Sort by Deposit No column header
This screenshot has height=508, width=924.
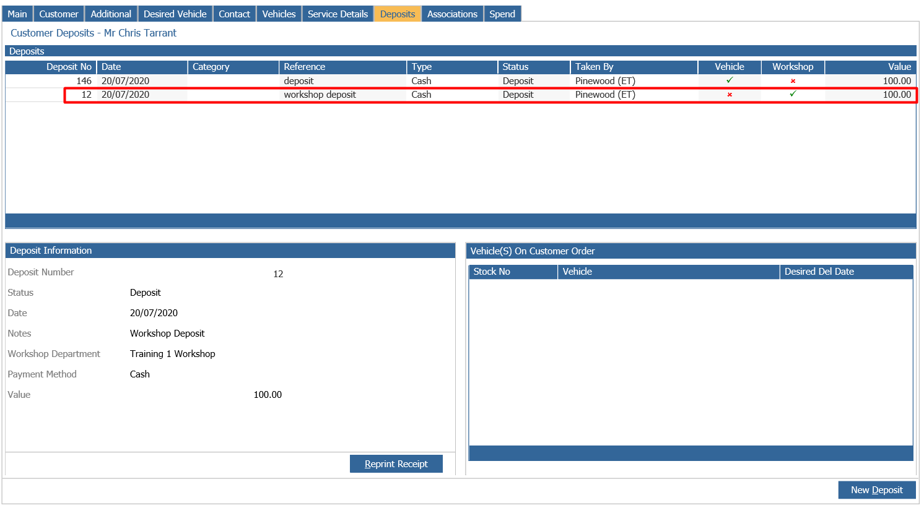tap(51, 67)
